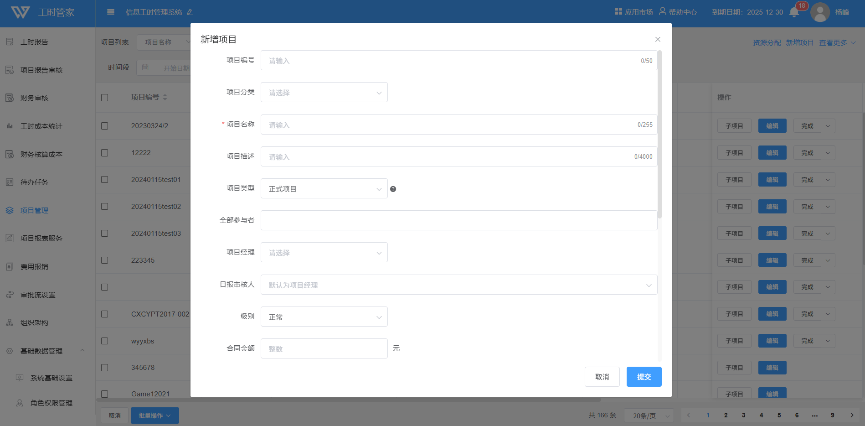
Task: Click the notification bell icon
Action: (x=794, y=12)
